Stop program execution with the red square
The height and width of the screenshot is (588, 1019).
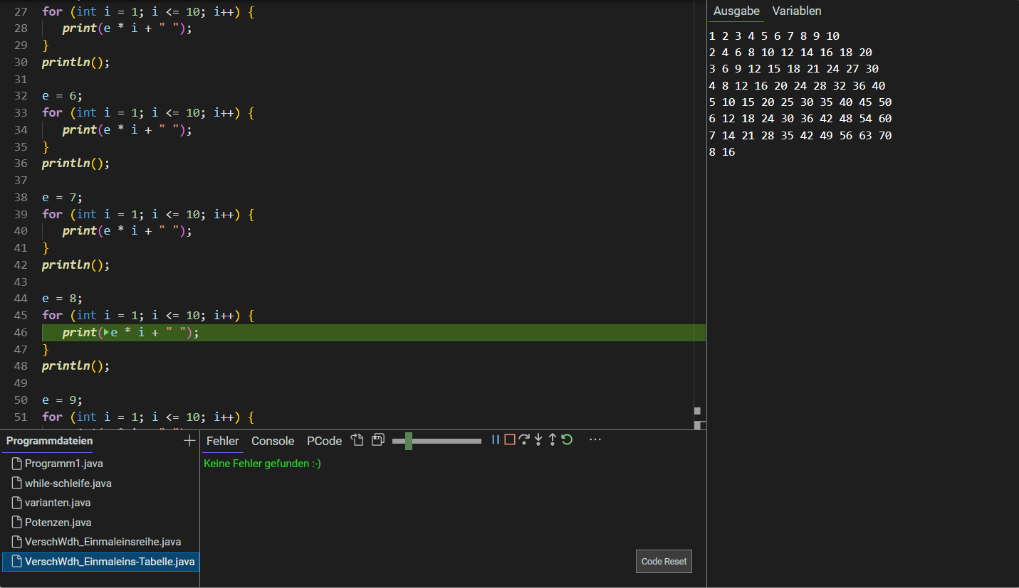510,440
